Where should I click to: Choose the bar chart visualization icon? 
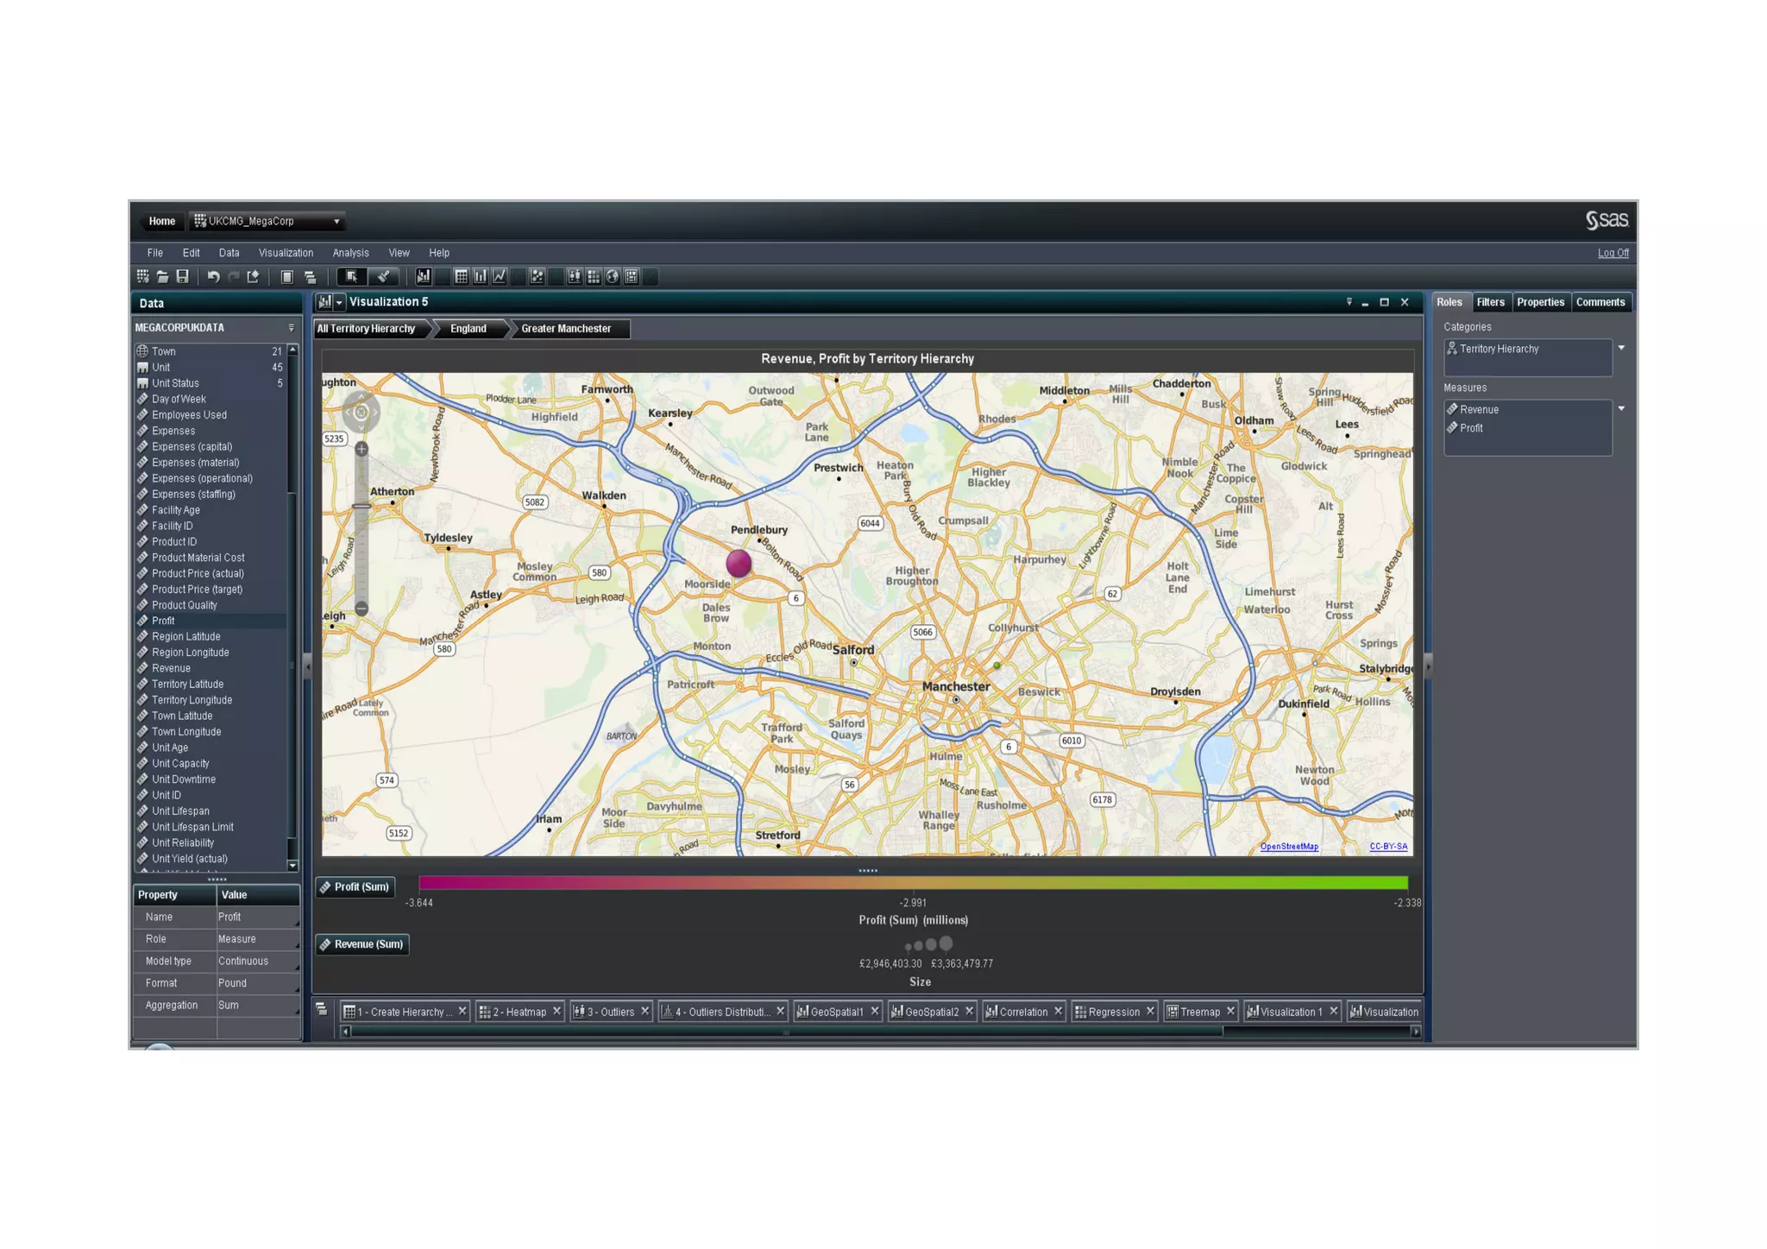pos(481,277)
